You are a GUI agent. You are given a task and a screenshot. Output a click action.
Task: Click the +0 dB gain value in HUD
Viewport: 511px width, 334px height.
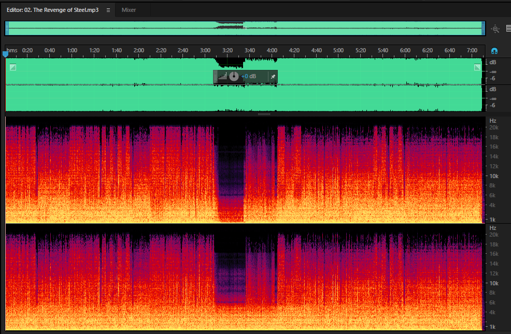coord(249,77)
